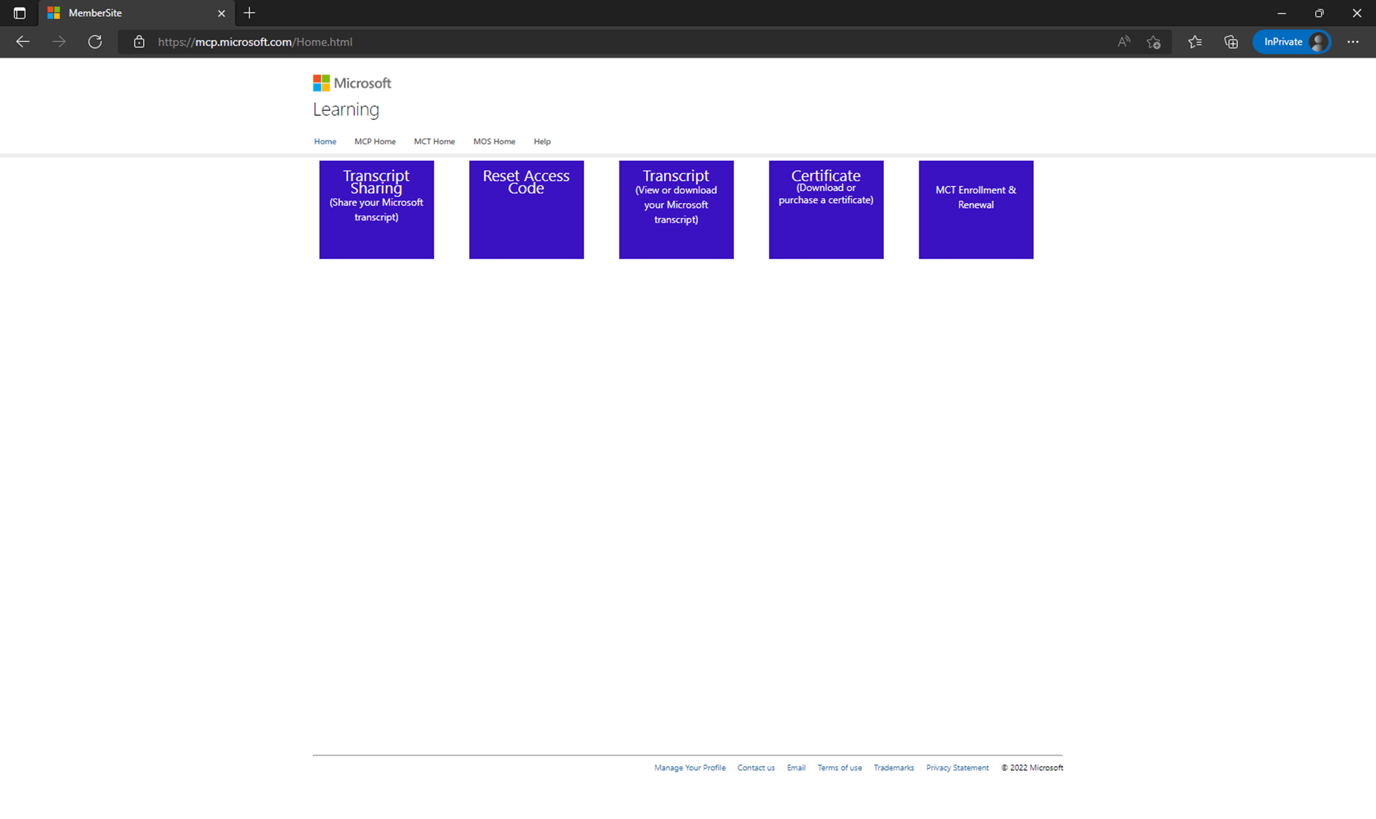Screen dimensions: 1376x819
Task: Open a new tab with plus
Action: click(x=249, y=13)
